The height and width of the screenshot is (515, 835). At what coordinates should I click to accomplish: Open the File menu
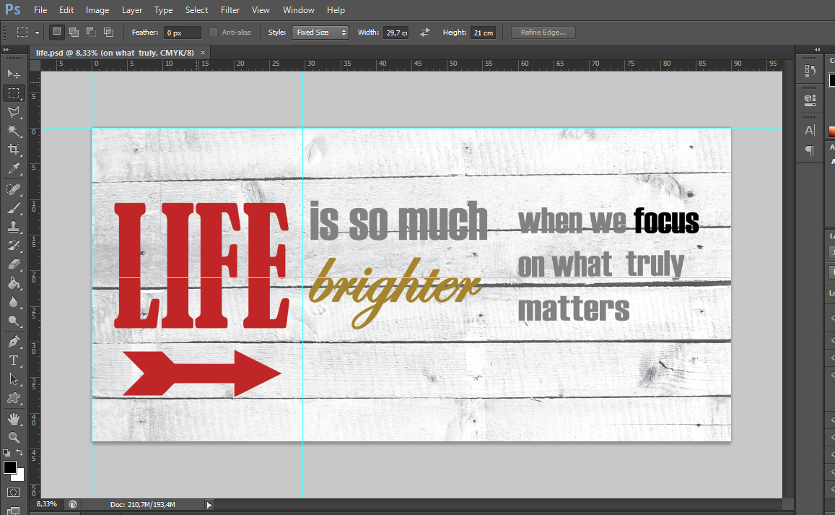point(40,10)
